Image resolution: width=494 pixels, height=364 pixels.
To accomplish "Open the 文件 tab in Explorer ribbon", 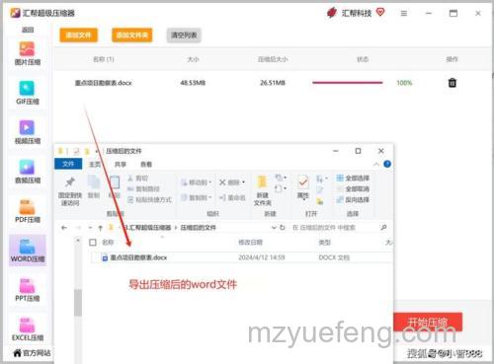I will (x=68, y=164).
